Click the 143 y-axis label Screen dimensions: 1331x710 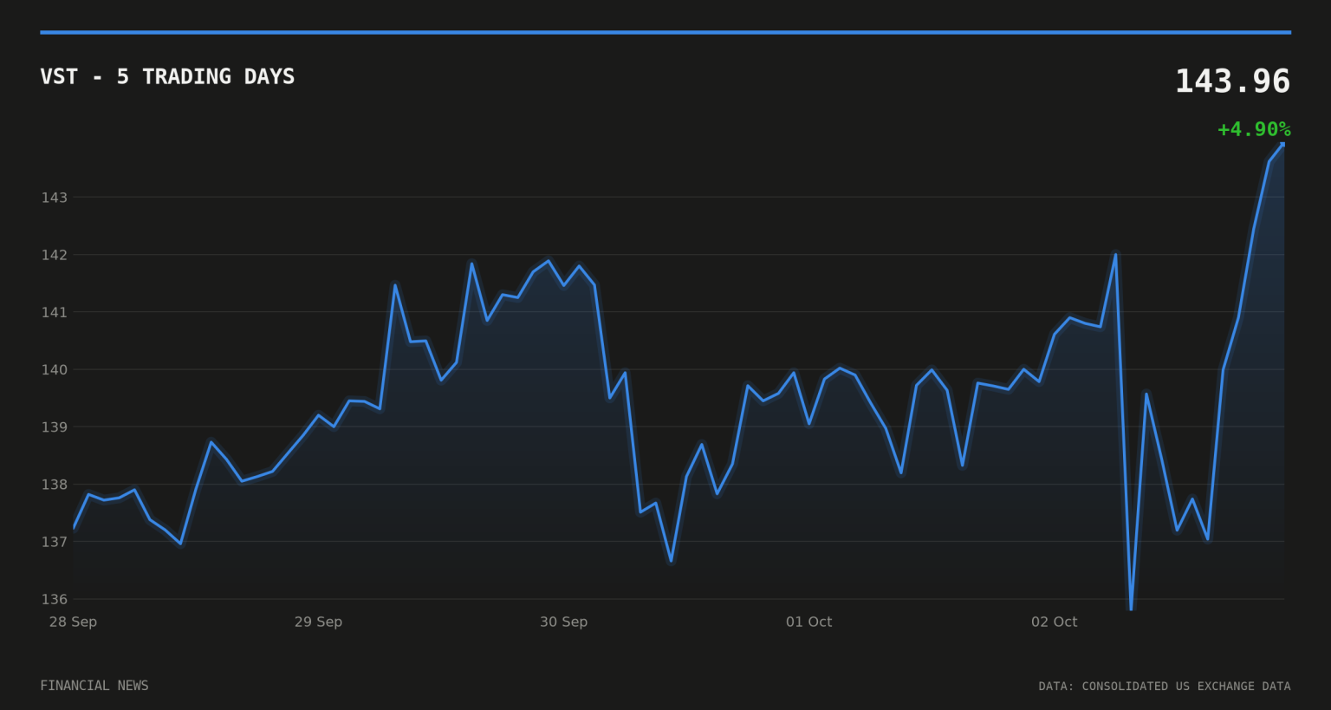54,198
